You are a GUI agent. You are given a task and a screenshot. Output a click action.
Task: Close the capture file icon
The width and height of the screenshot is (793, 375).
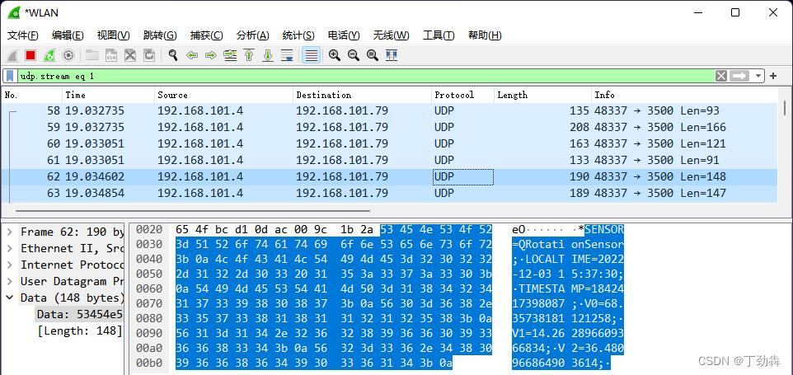click(x=130, y=55)
